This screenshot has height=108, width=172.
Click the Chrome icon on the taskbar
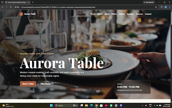click(96, 105)
